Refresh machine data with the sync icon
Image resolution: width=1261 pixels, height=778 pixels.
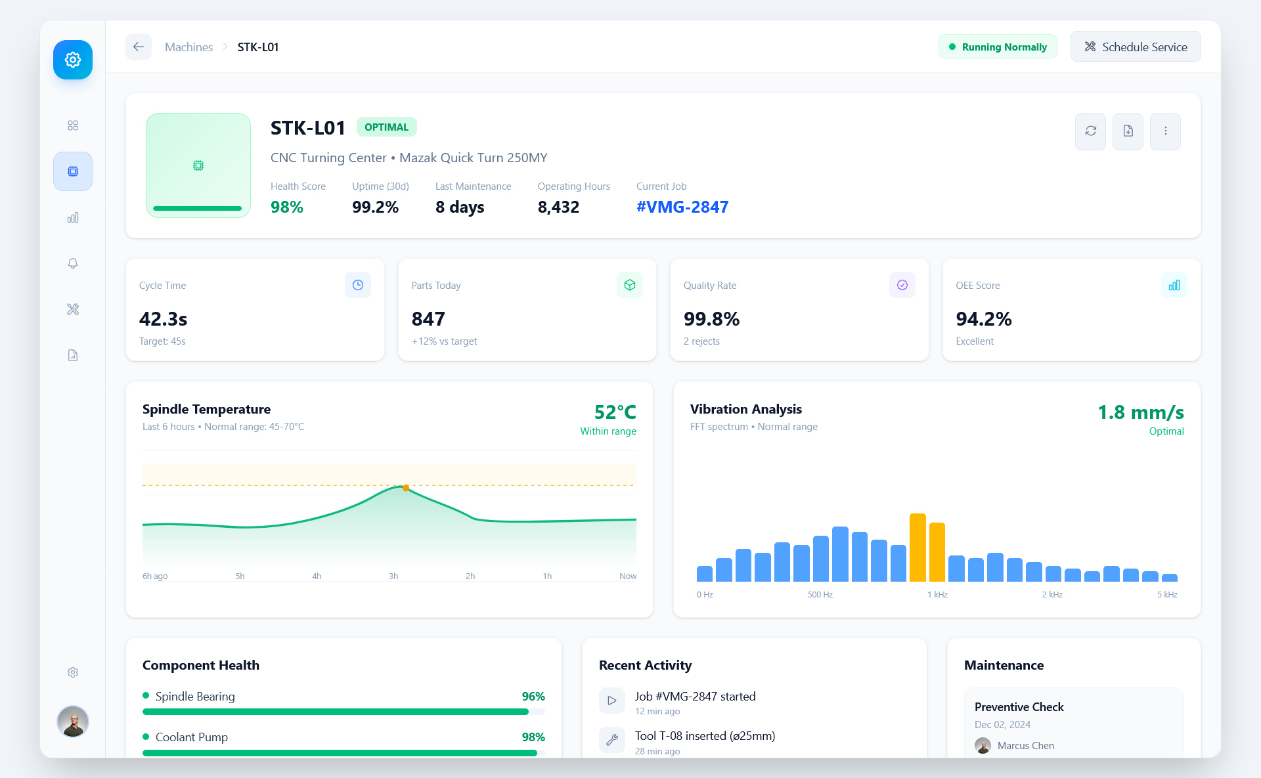pos(1090,131)
